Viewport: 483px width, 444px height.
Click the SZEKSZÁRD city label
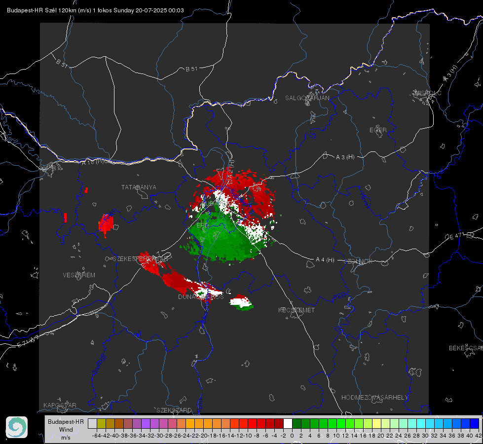pyautogui.click(x=174, y=410)
